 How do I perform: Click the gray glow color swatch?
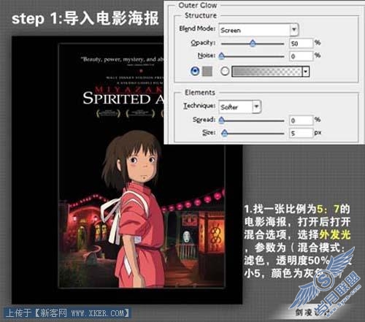(207, 72)
